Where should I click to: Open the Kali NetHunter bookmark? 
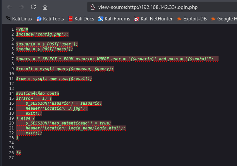(x=153, y=19)
